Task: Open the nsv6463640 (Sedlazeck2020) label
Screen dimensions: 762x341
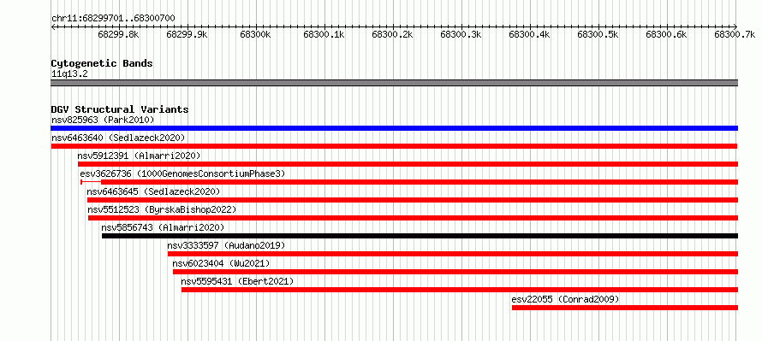Action: [x=118, y=138]
